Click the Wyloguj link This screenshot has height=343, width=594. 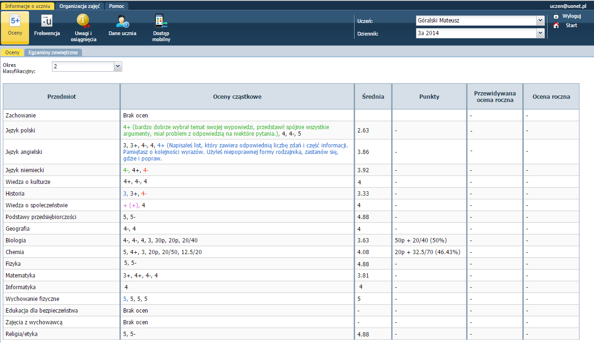[x=572, y=16]
